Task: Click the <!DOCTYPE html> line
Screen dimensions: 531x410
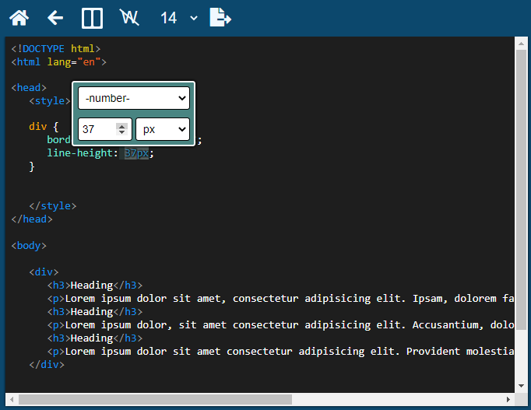Action: (56, 49)
